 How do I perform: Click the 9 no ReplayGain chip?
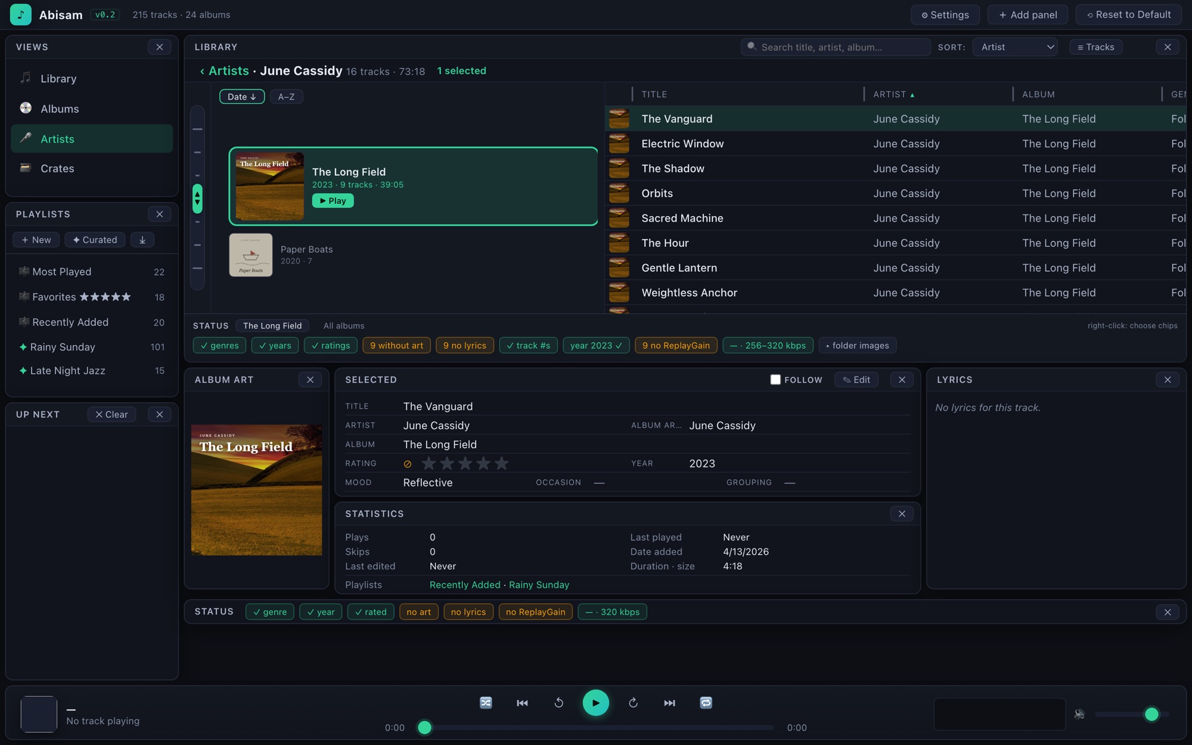[x=676, y=345]
